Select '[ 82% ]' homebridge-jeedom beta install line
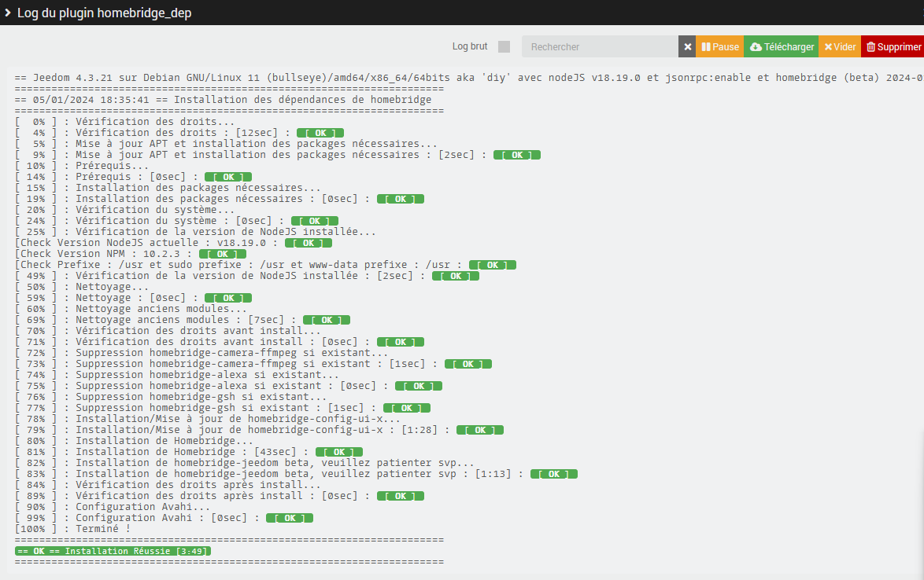The image size is (924, 580). pos(244,464)
